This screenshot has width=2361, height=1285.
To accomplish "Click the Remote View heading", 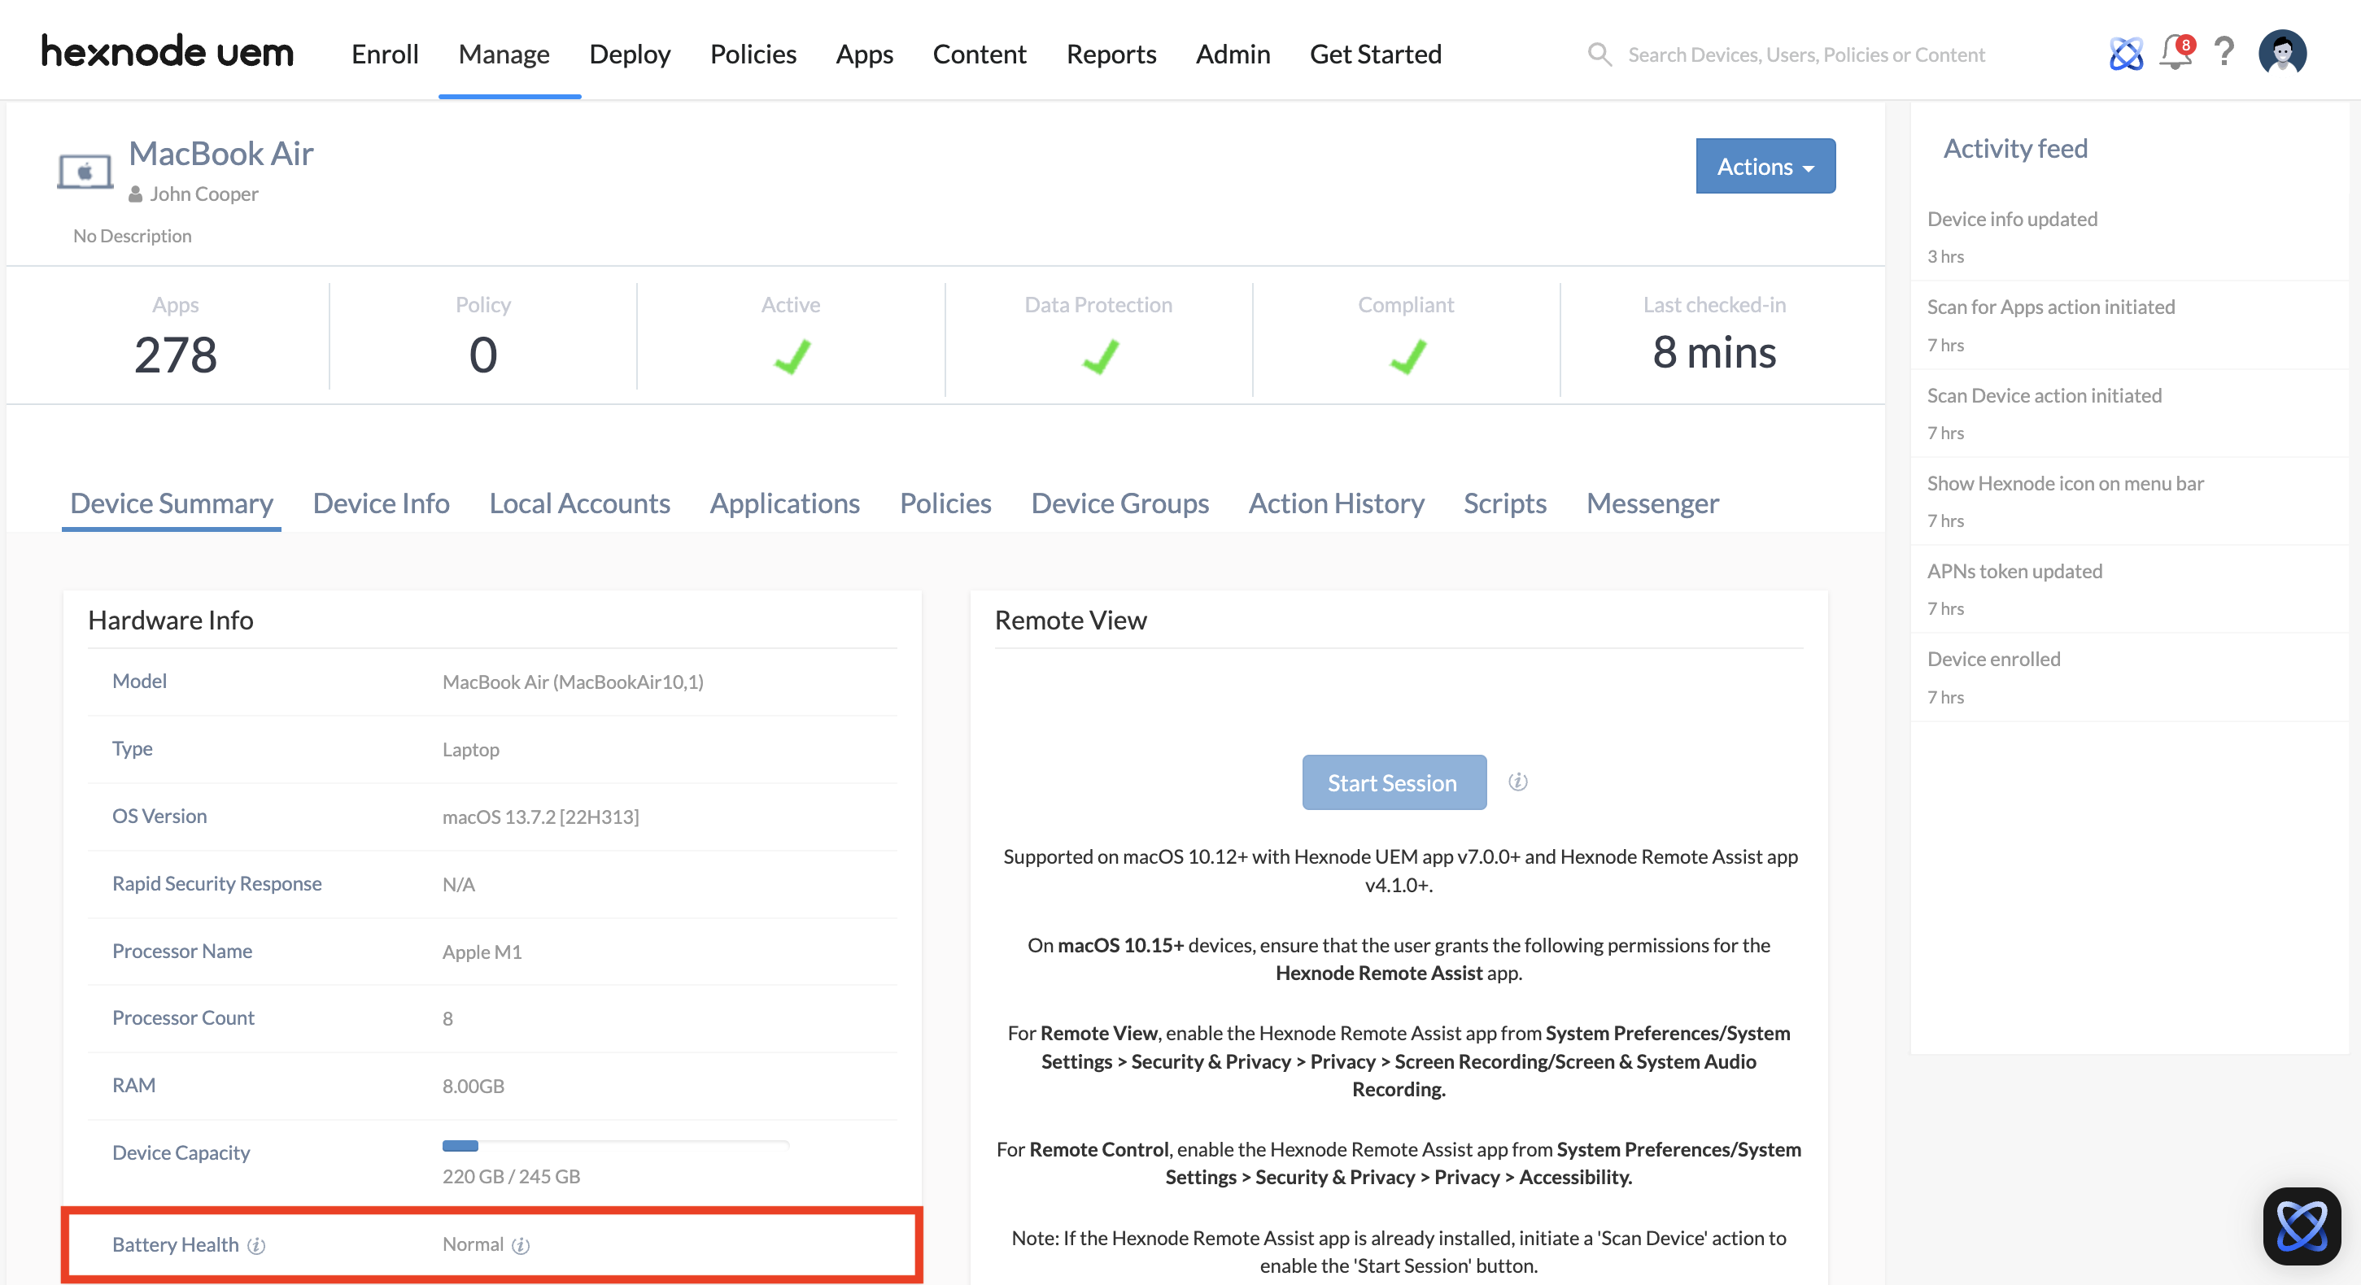I will click(1071, 620).
